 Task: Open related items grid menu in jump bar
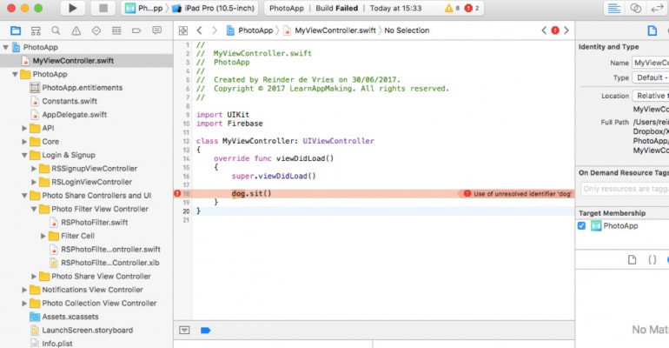click(183, 30)
